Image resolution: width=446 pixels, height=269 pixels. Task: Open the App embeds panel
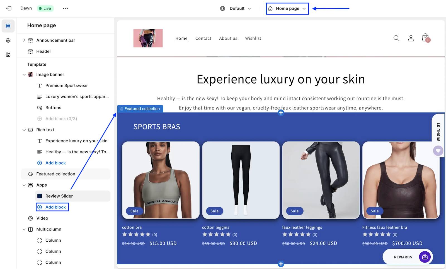tap(8, 54)
